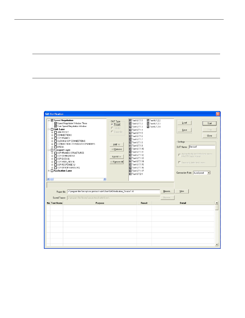View the report file
245x318 pixels.
point(182,191)
